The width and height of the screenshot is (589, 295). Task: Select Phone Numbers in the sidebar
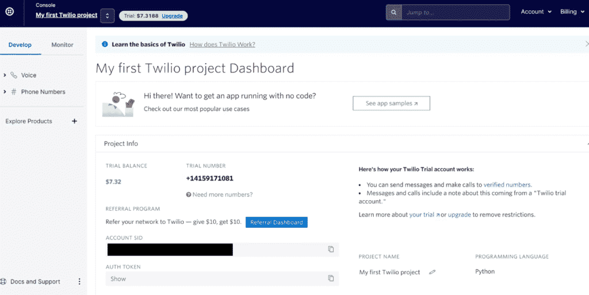43,92
